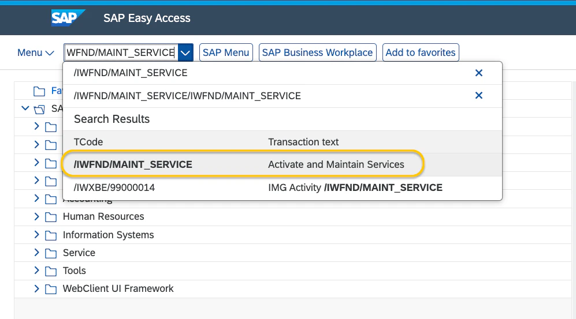
Task: Click the open SAP menu folder icon
Action: 39,109
